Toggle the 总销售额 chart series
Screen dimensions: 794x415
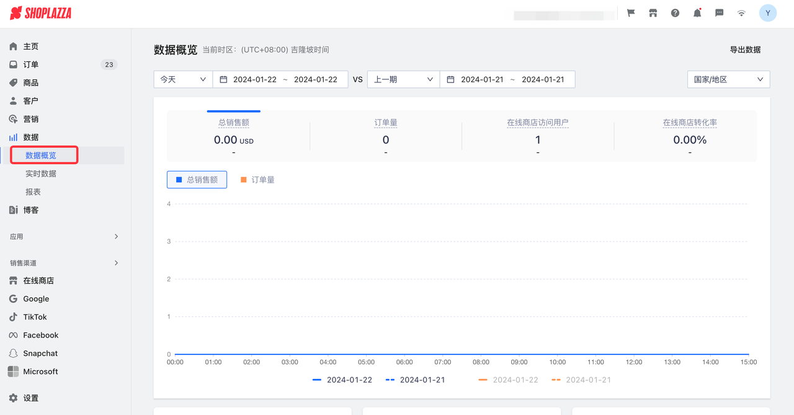point(197,179)
